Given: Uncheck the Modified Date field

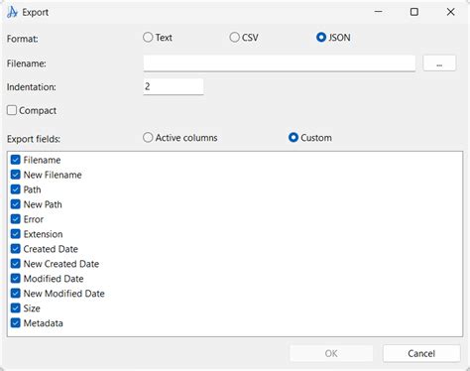Looking at the screenshot, I should coord(16,279).
